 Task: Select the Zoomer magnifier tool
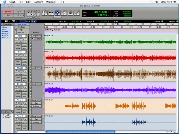44,12
